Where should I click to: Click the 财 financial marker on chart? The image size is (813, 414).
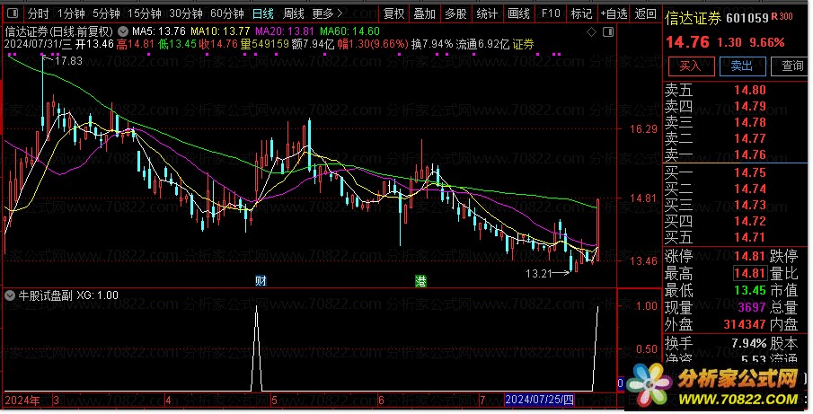(261, 281)
